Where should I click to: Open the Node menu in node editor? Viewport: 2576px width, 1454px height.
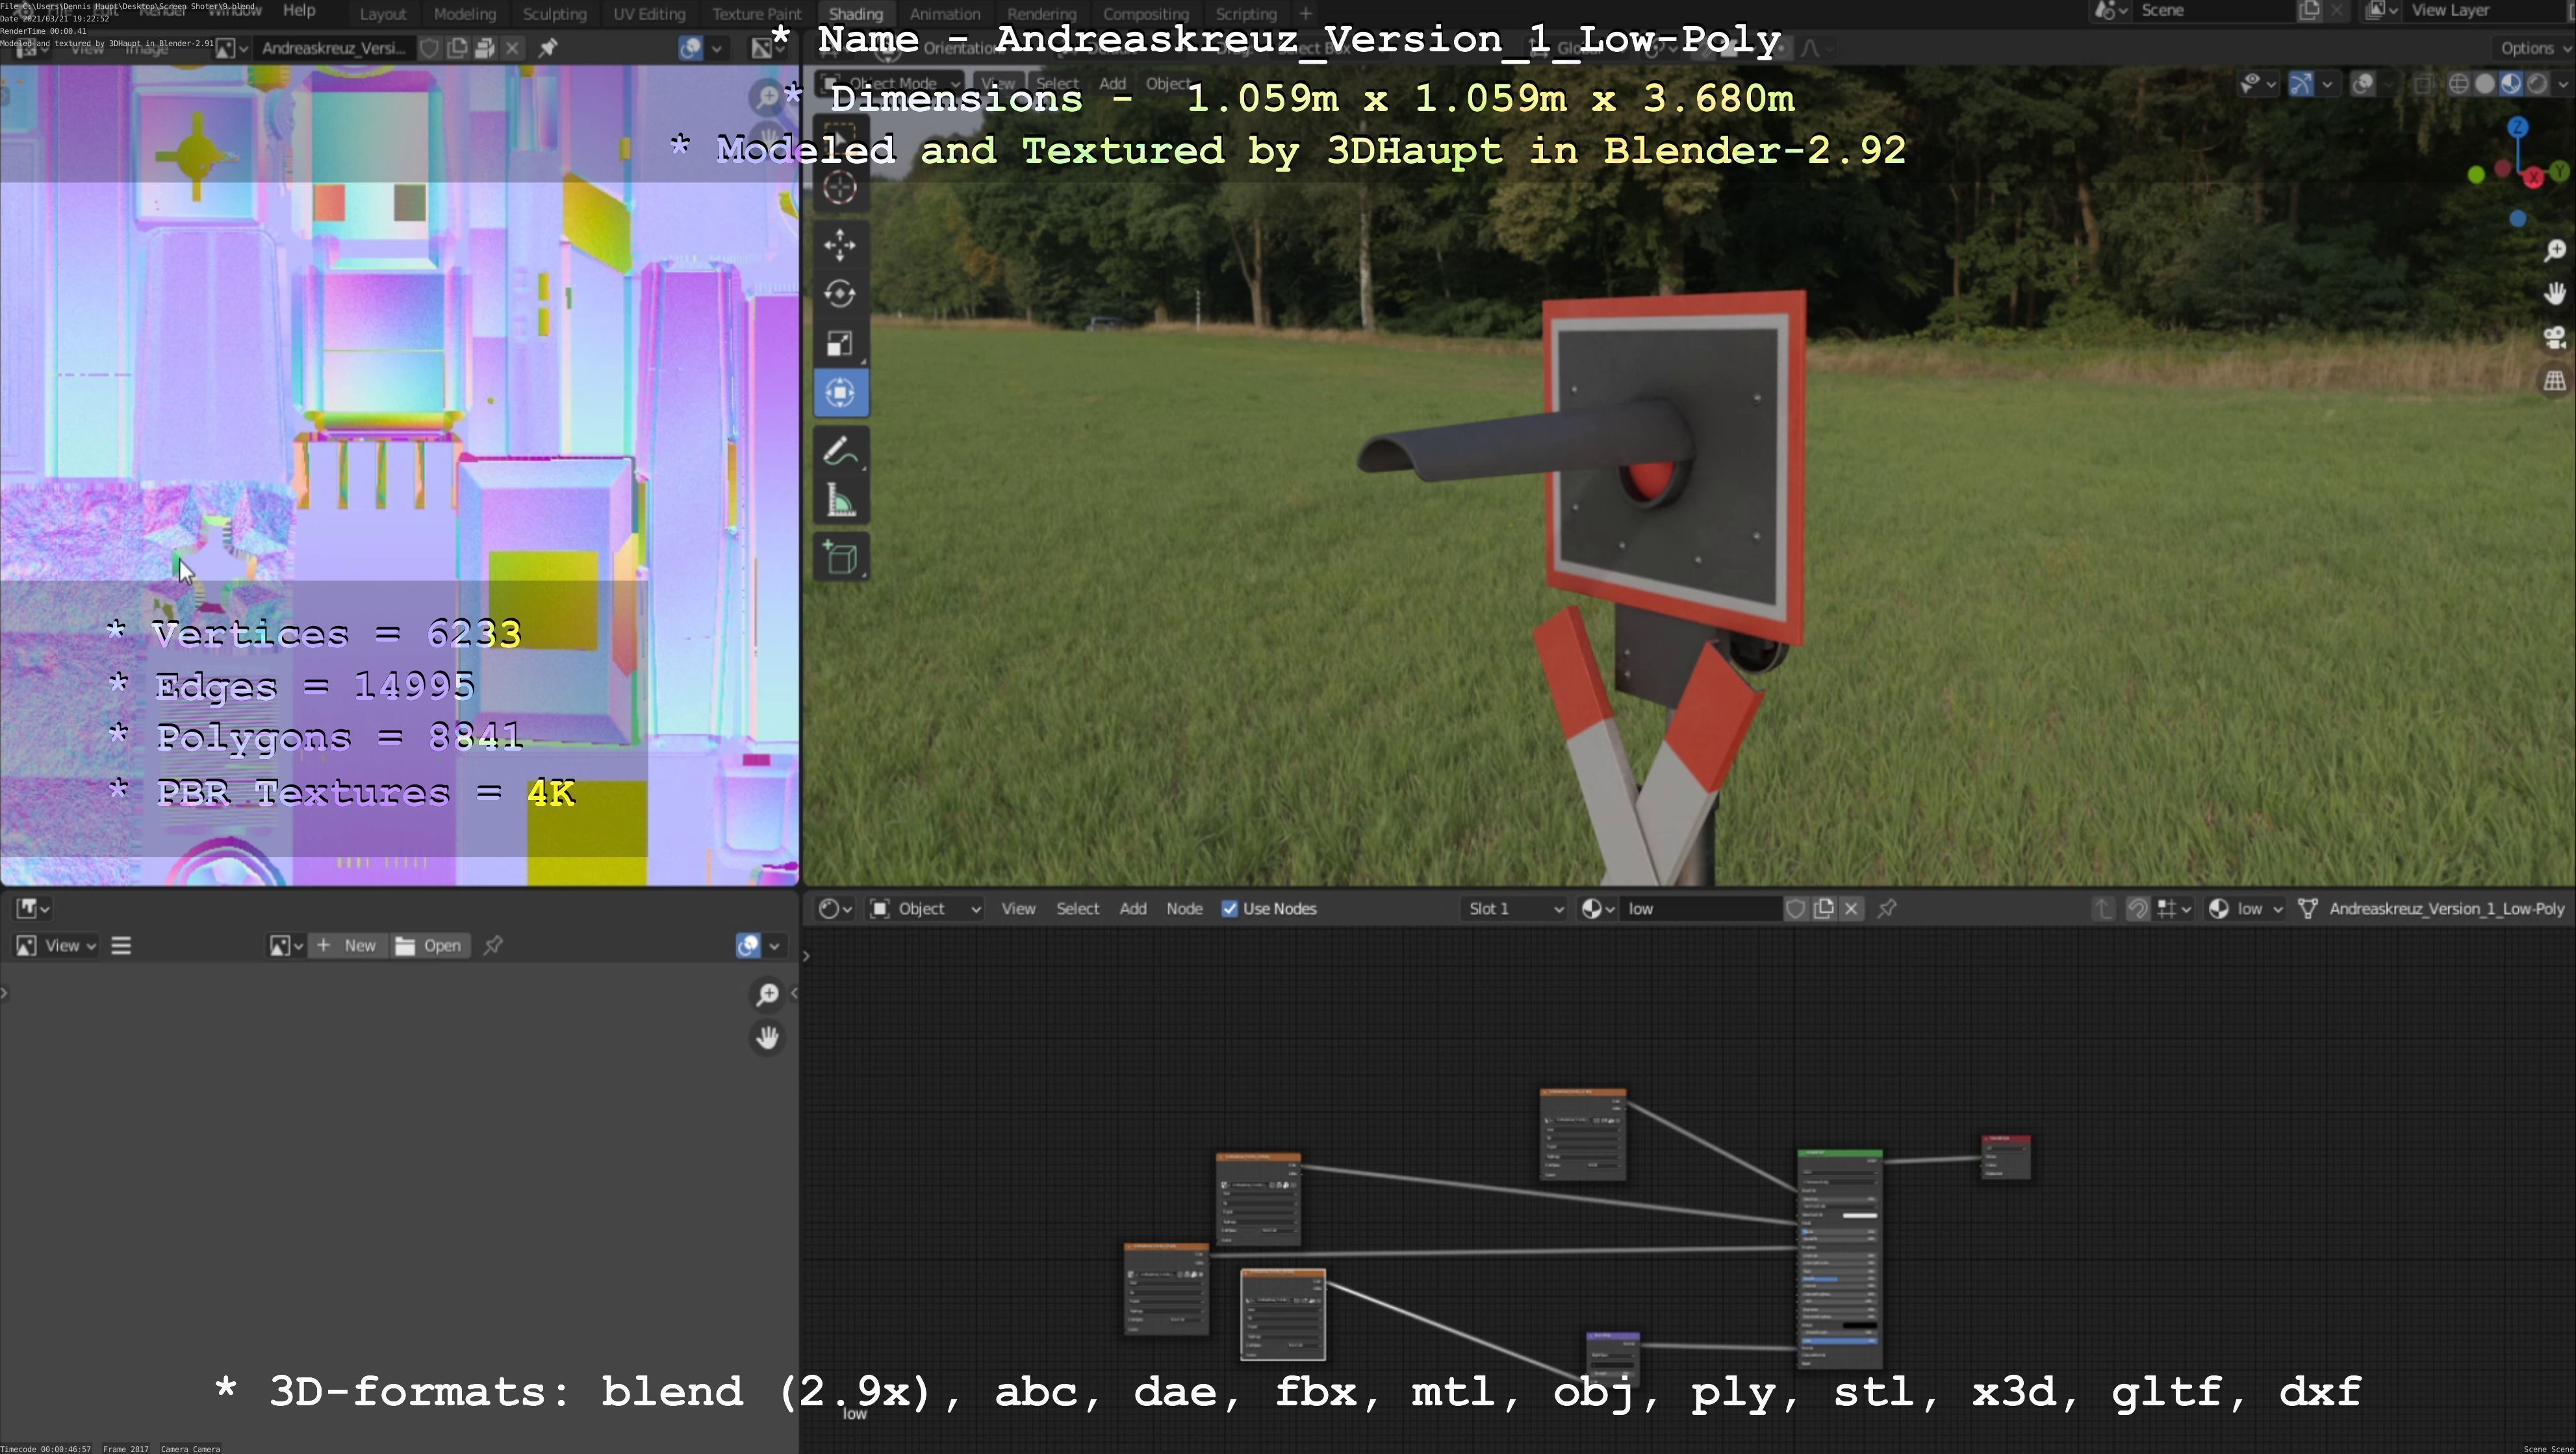tap(1184, 909)
